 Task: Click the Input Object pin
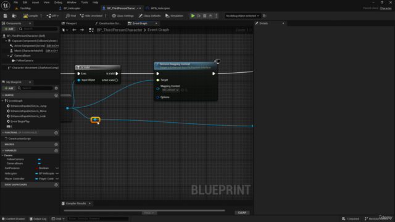[x=78, y=80]
